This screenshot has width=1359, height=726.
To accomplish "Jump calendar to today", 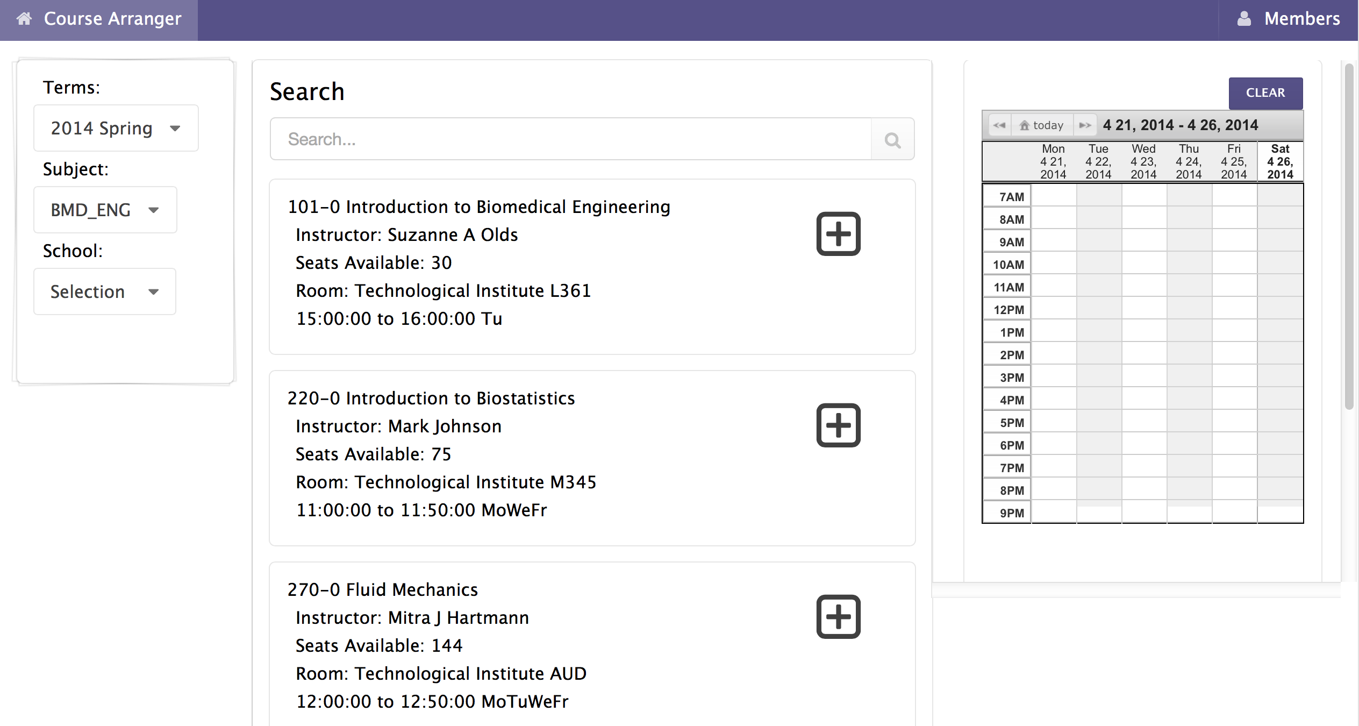I will pos(1042,125).
